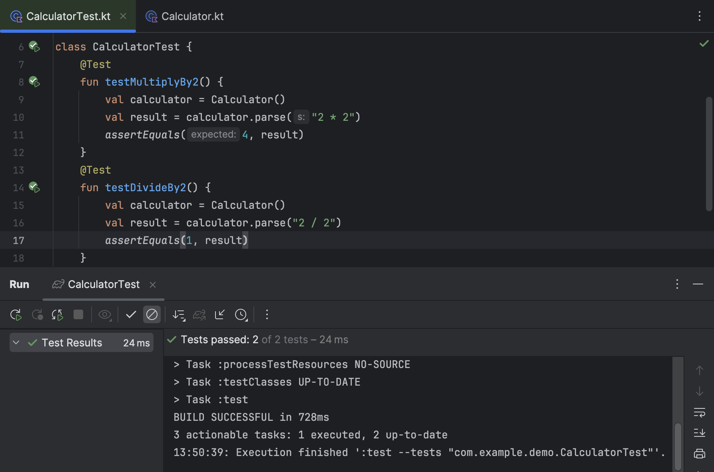Run testMultiplyBy2 from gutter icon

pyautogui.click(x=35, y=82)
